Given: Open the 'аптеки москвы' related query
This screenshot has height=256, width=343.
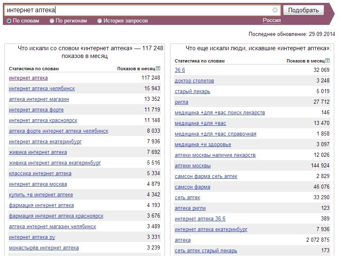Looking at the screenshot, I should click(193, 166).
